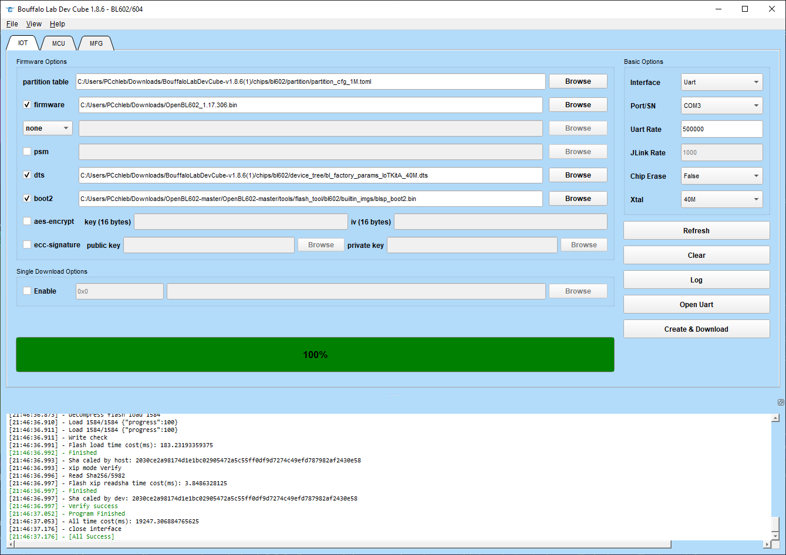This screenshot has height=555, width=786.
Task: Toggle the firmware checkbox
Action: point(27,104)
